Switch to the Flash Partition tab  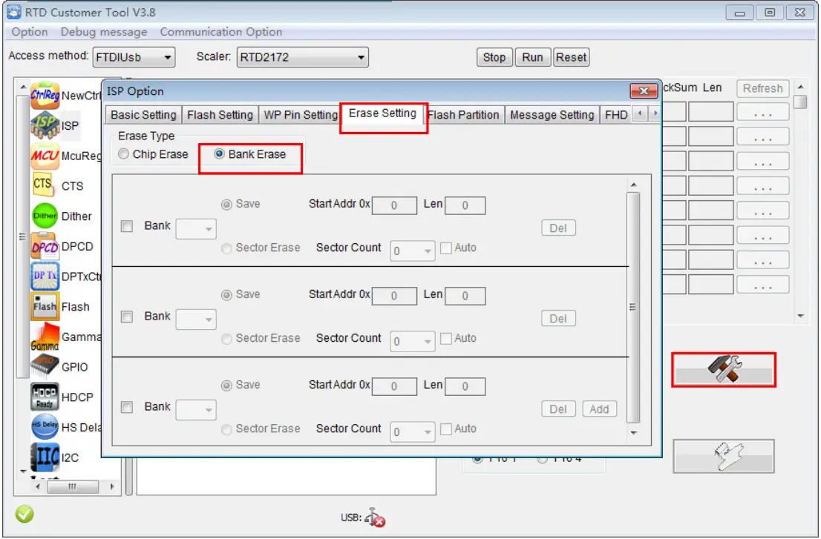click(464, 114)
